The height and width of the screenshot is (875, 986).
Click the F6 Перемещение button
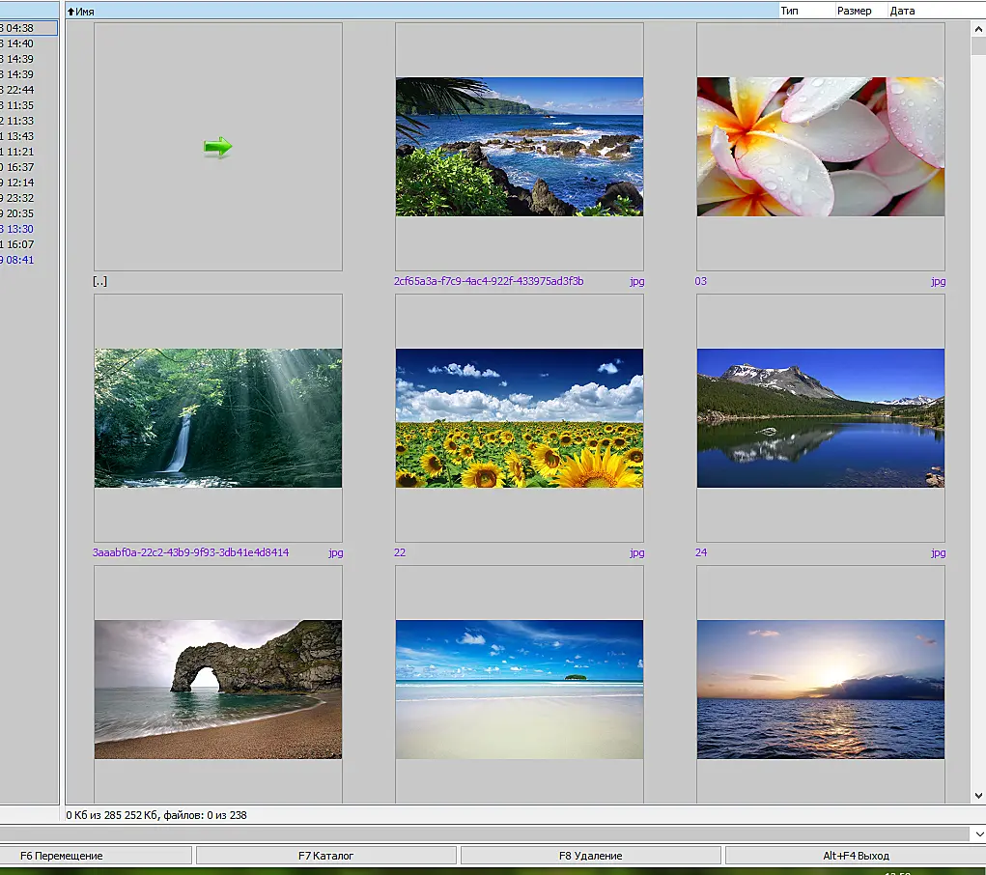click(95, 856)
